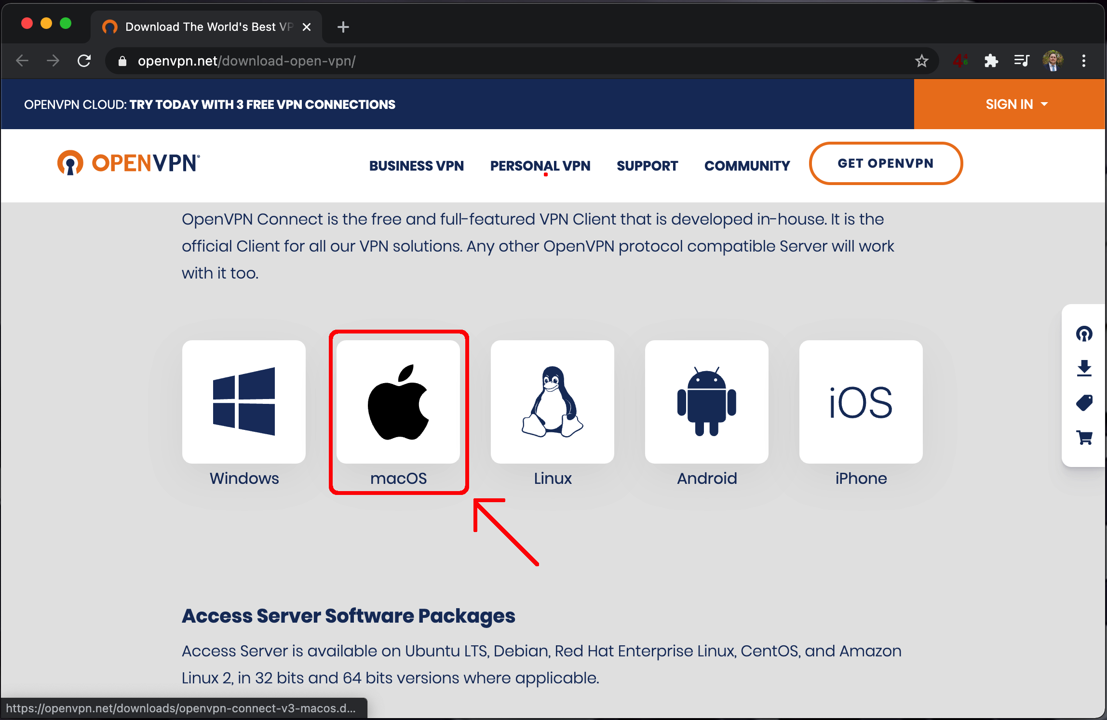
Task: Open the COMMUNITY menu
Action: (747, 166)
